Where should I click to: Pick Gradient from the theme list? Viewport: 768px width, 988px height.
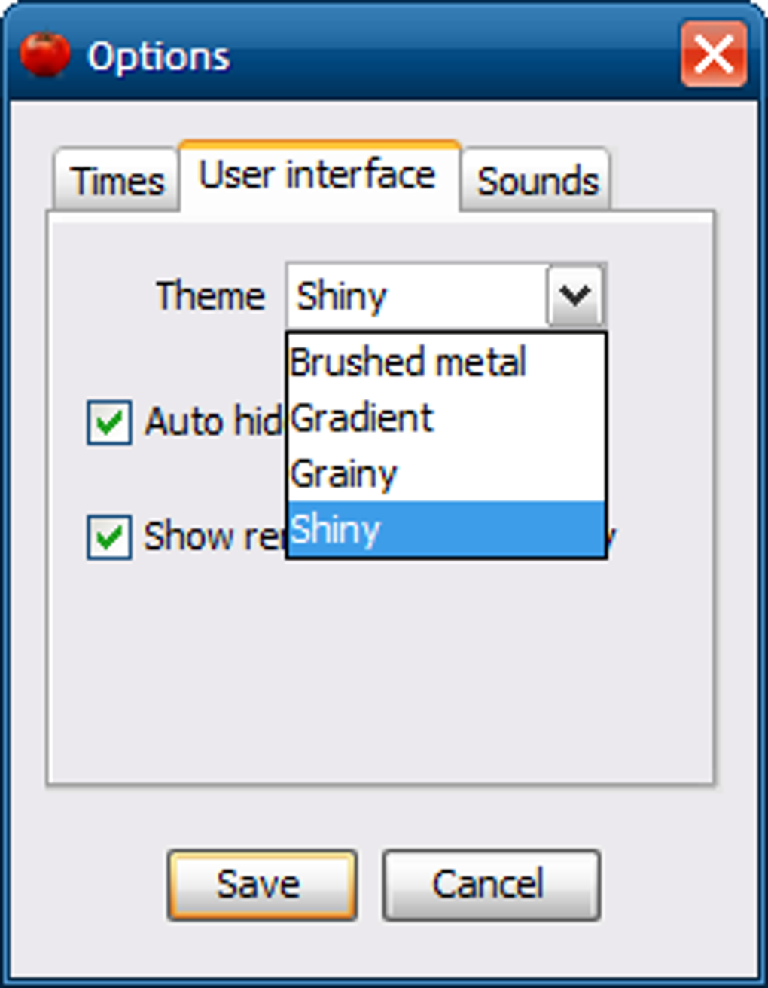pos(446,418)
